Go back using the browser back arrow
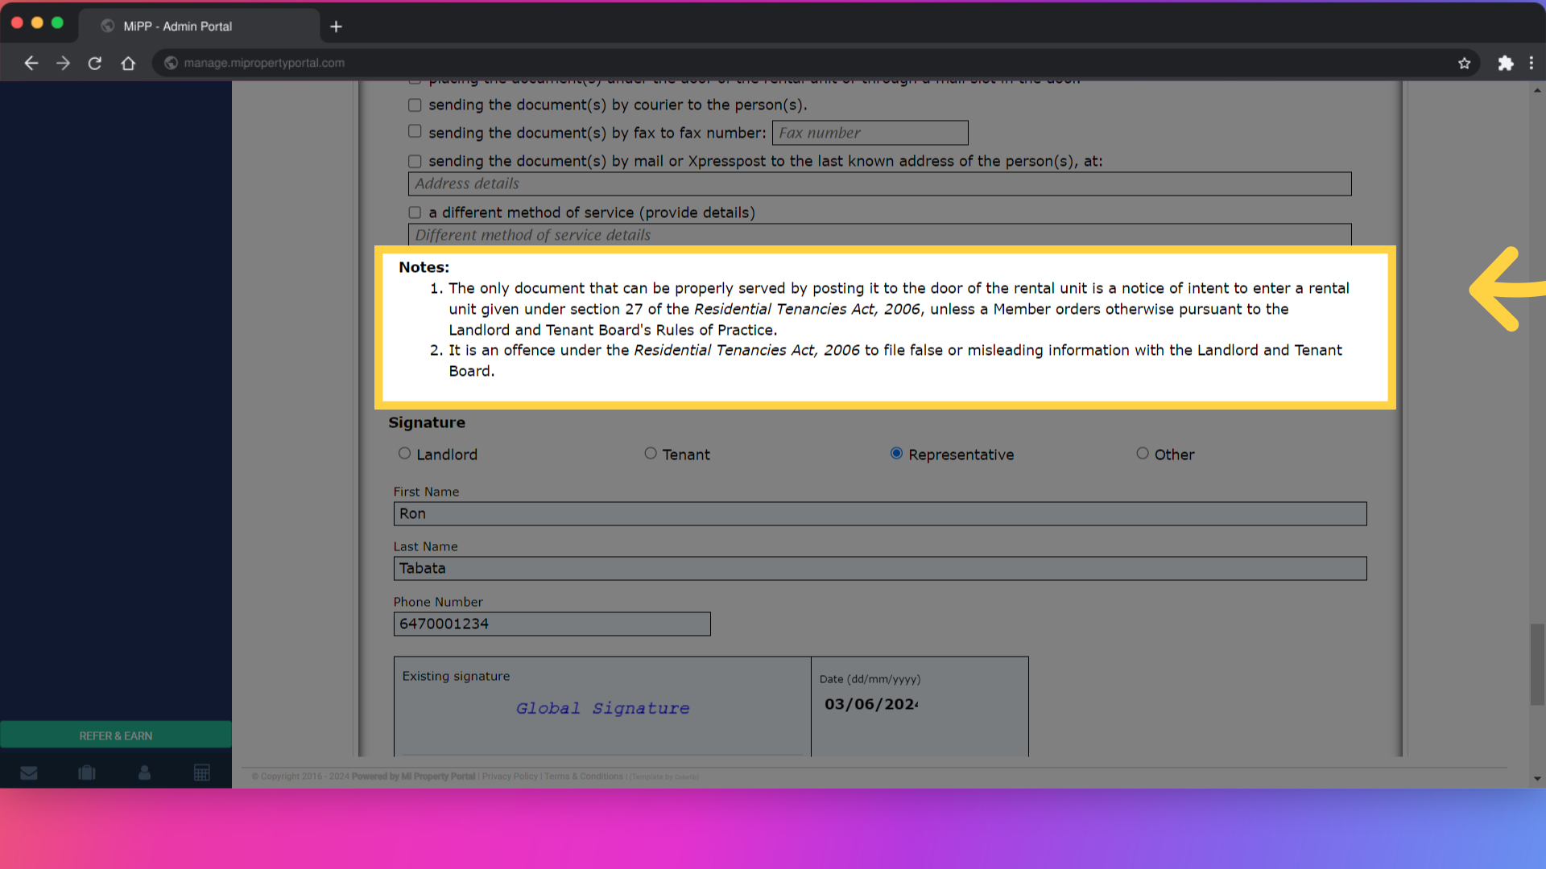The height and width of the screenshot is (869, 1546). (x=31, y=63)
